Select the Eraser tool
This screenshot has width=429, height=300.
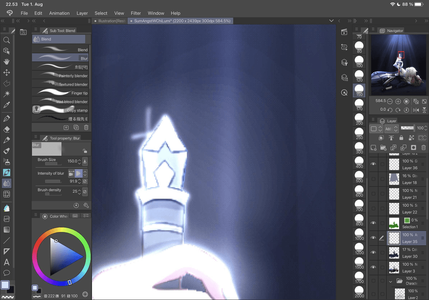(7, 130)
